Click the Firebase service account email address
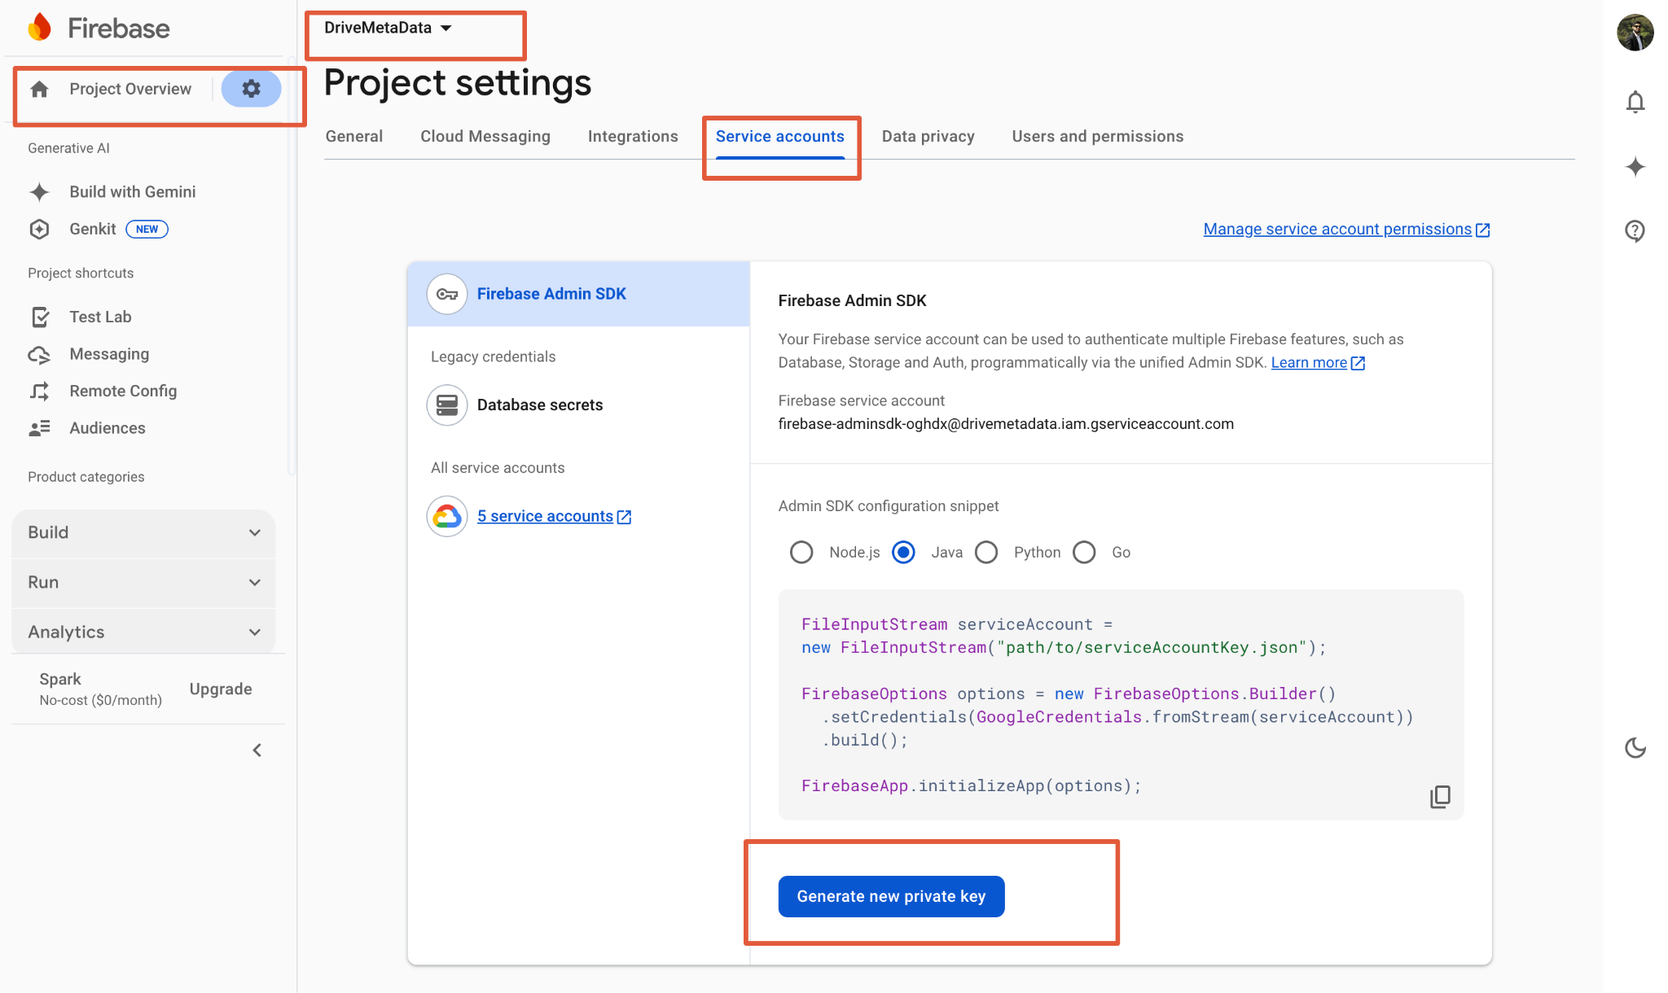The image size is (1668, 993). coord(1006,424)
